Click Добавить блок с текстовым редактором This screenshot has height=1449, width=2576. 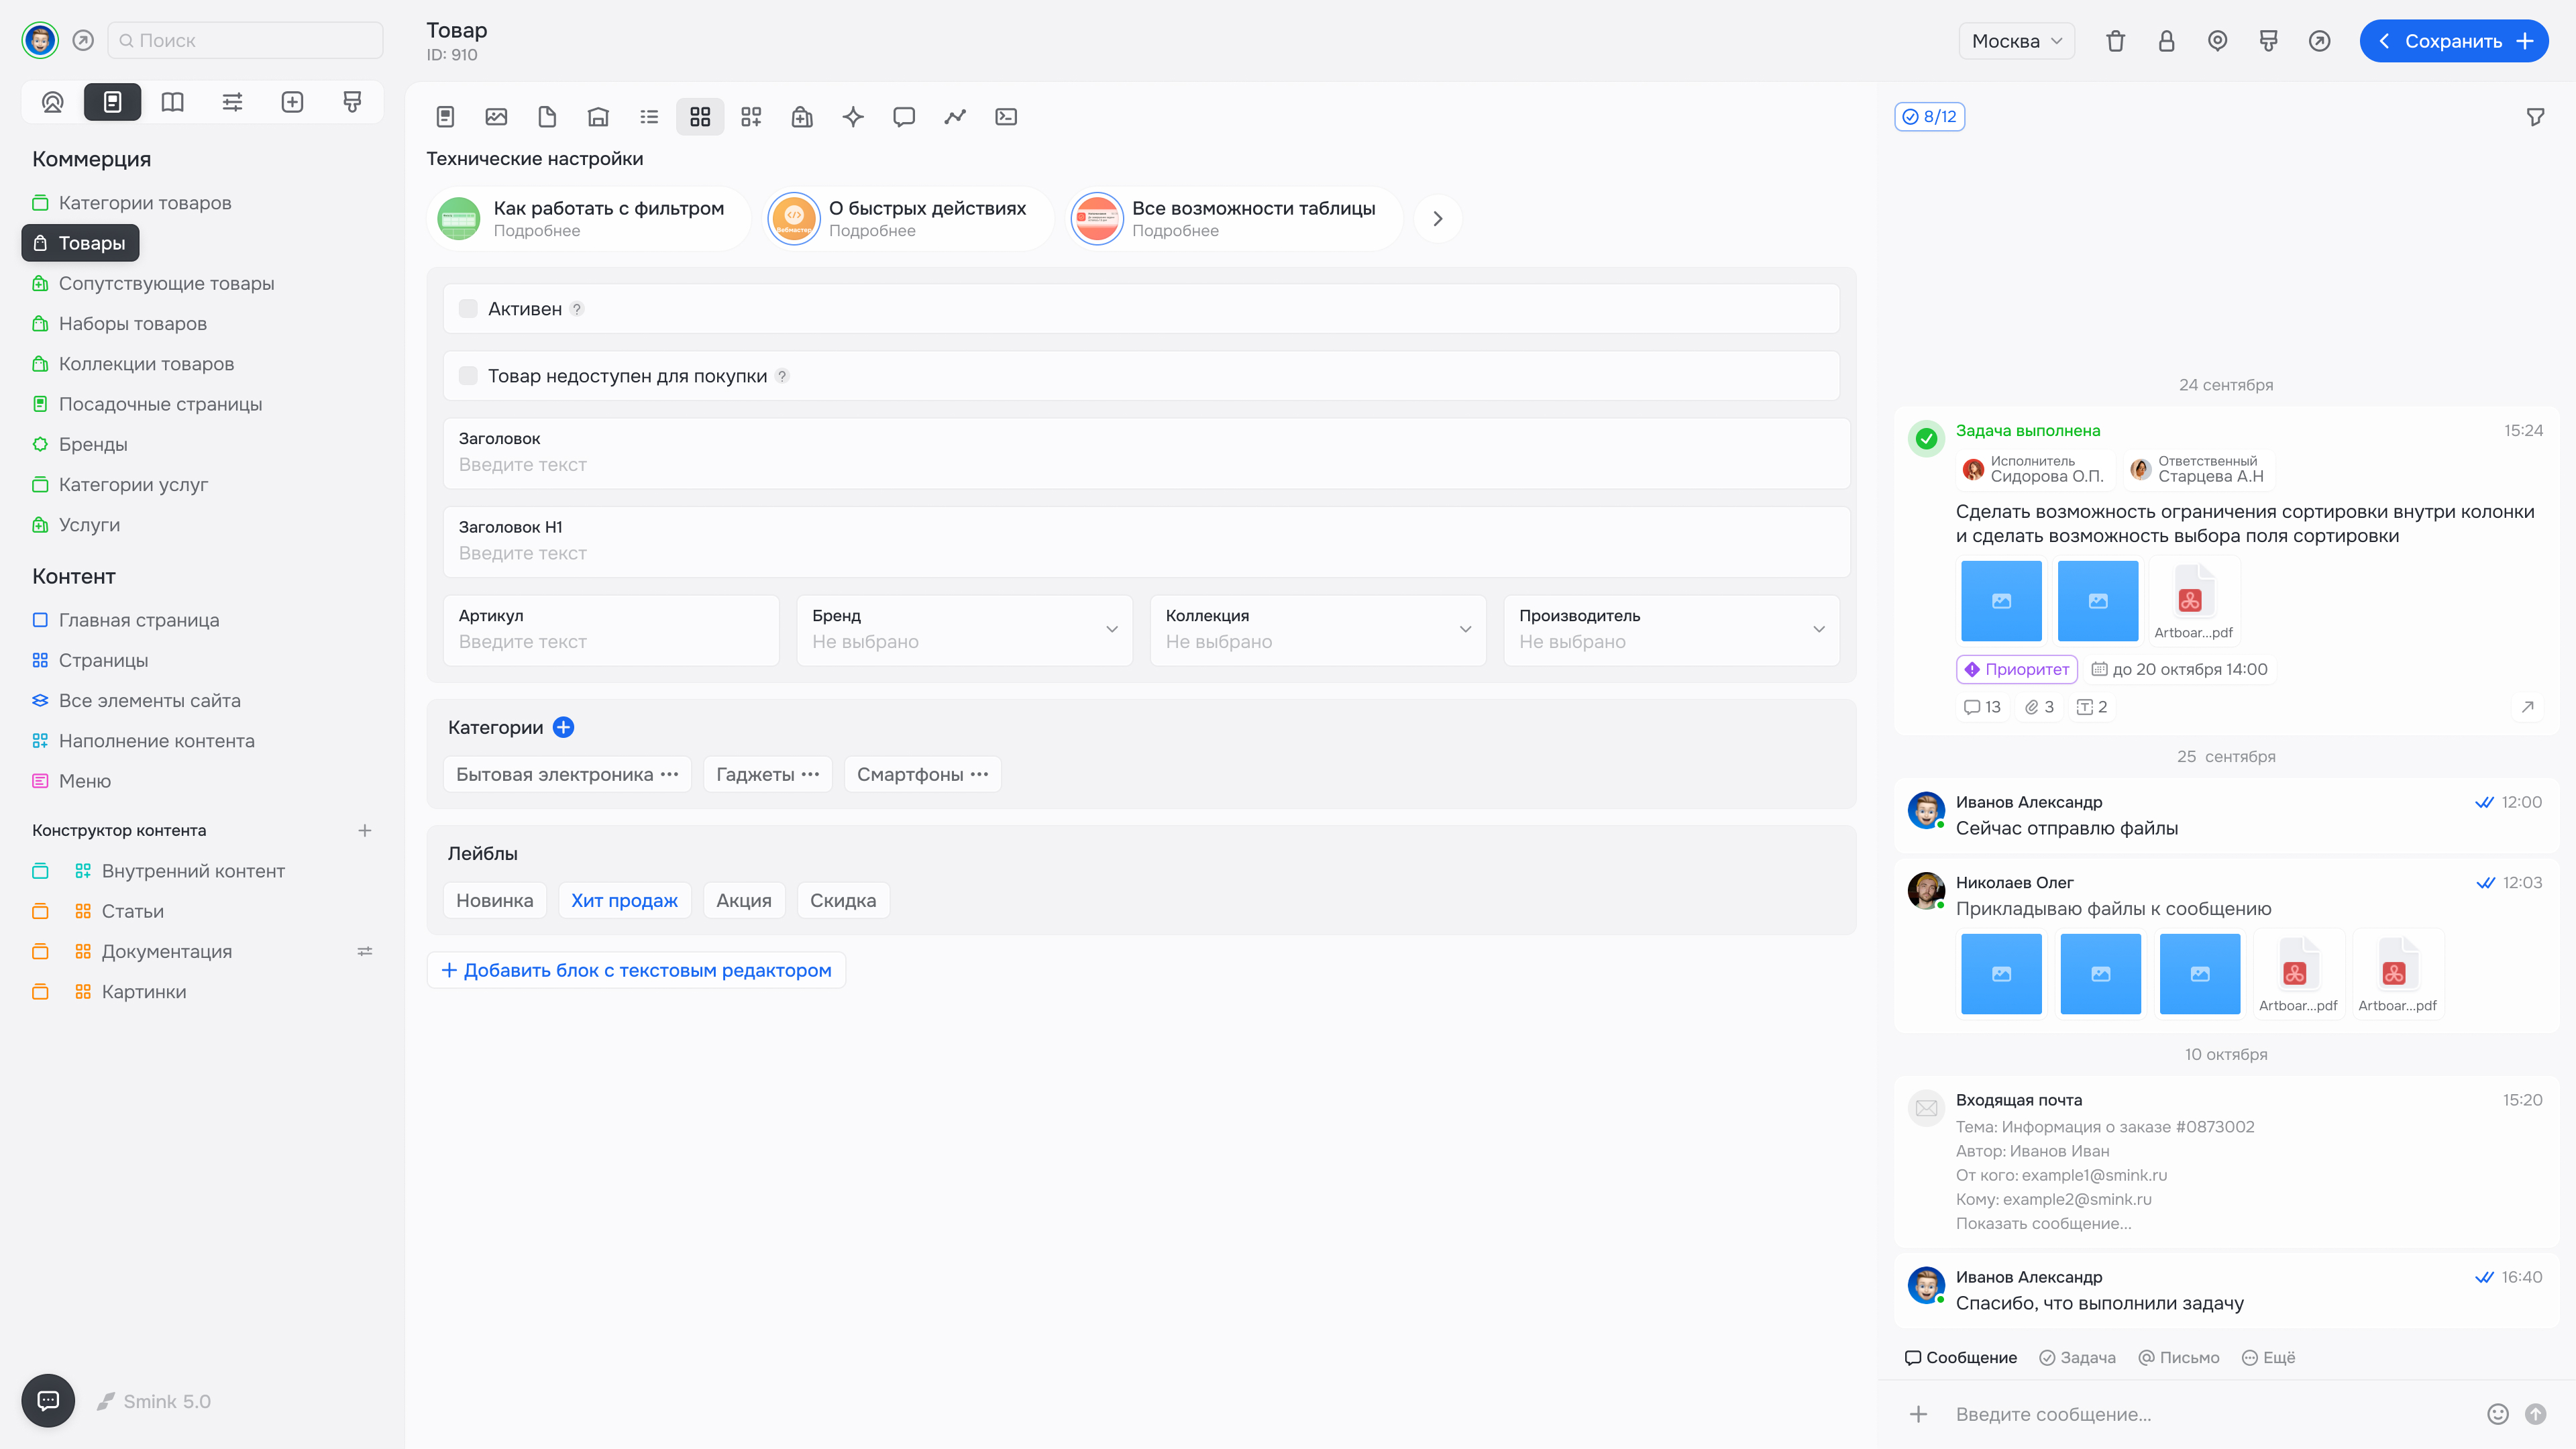pyautogui.click(x=636, y=970)
